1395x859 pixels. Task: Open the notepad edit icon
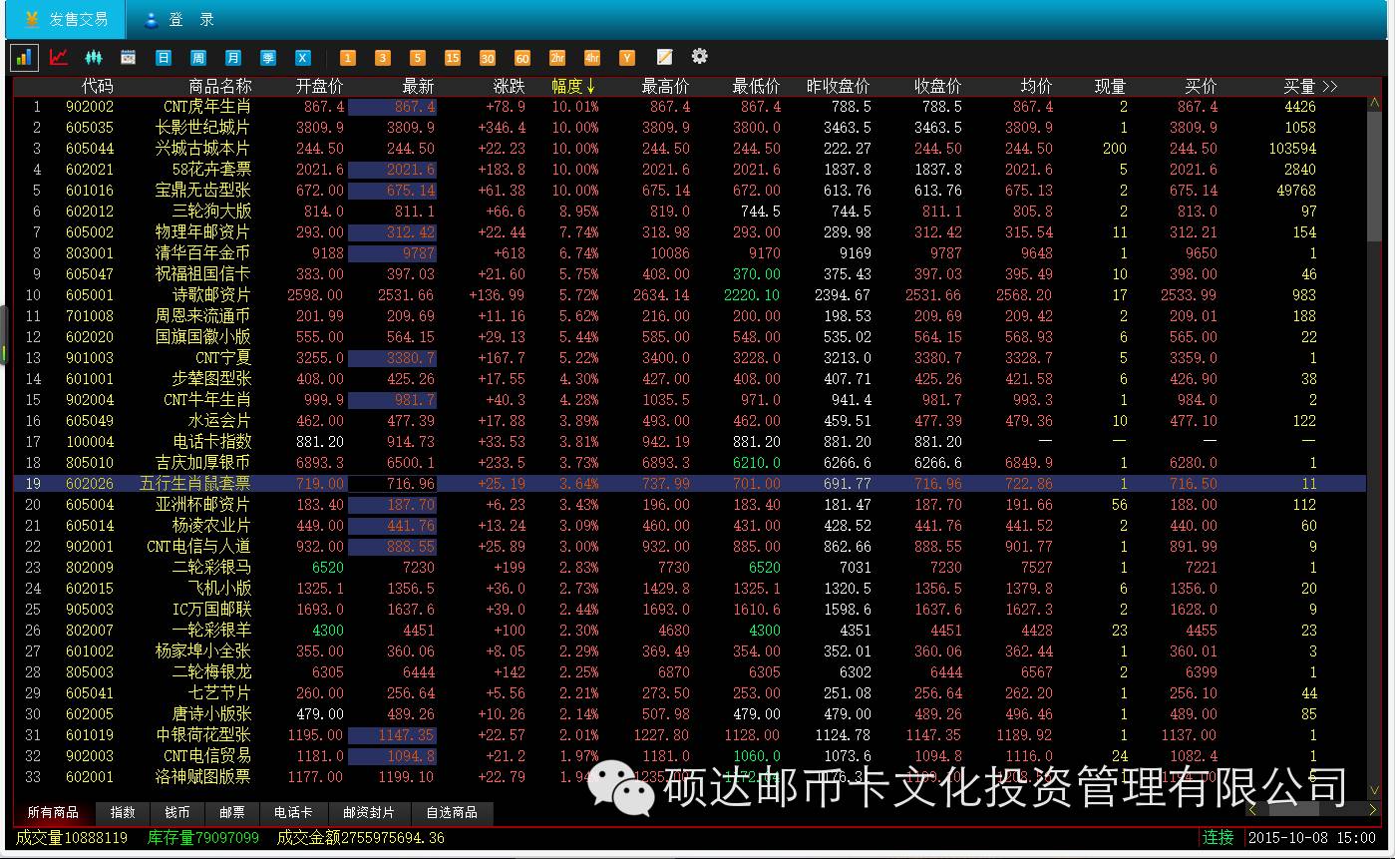[x=665, y=57]
